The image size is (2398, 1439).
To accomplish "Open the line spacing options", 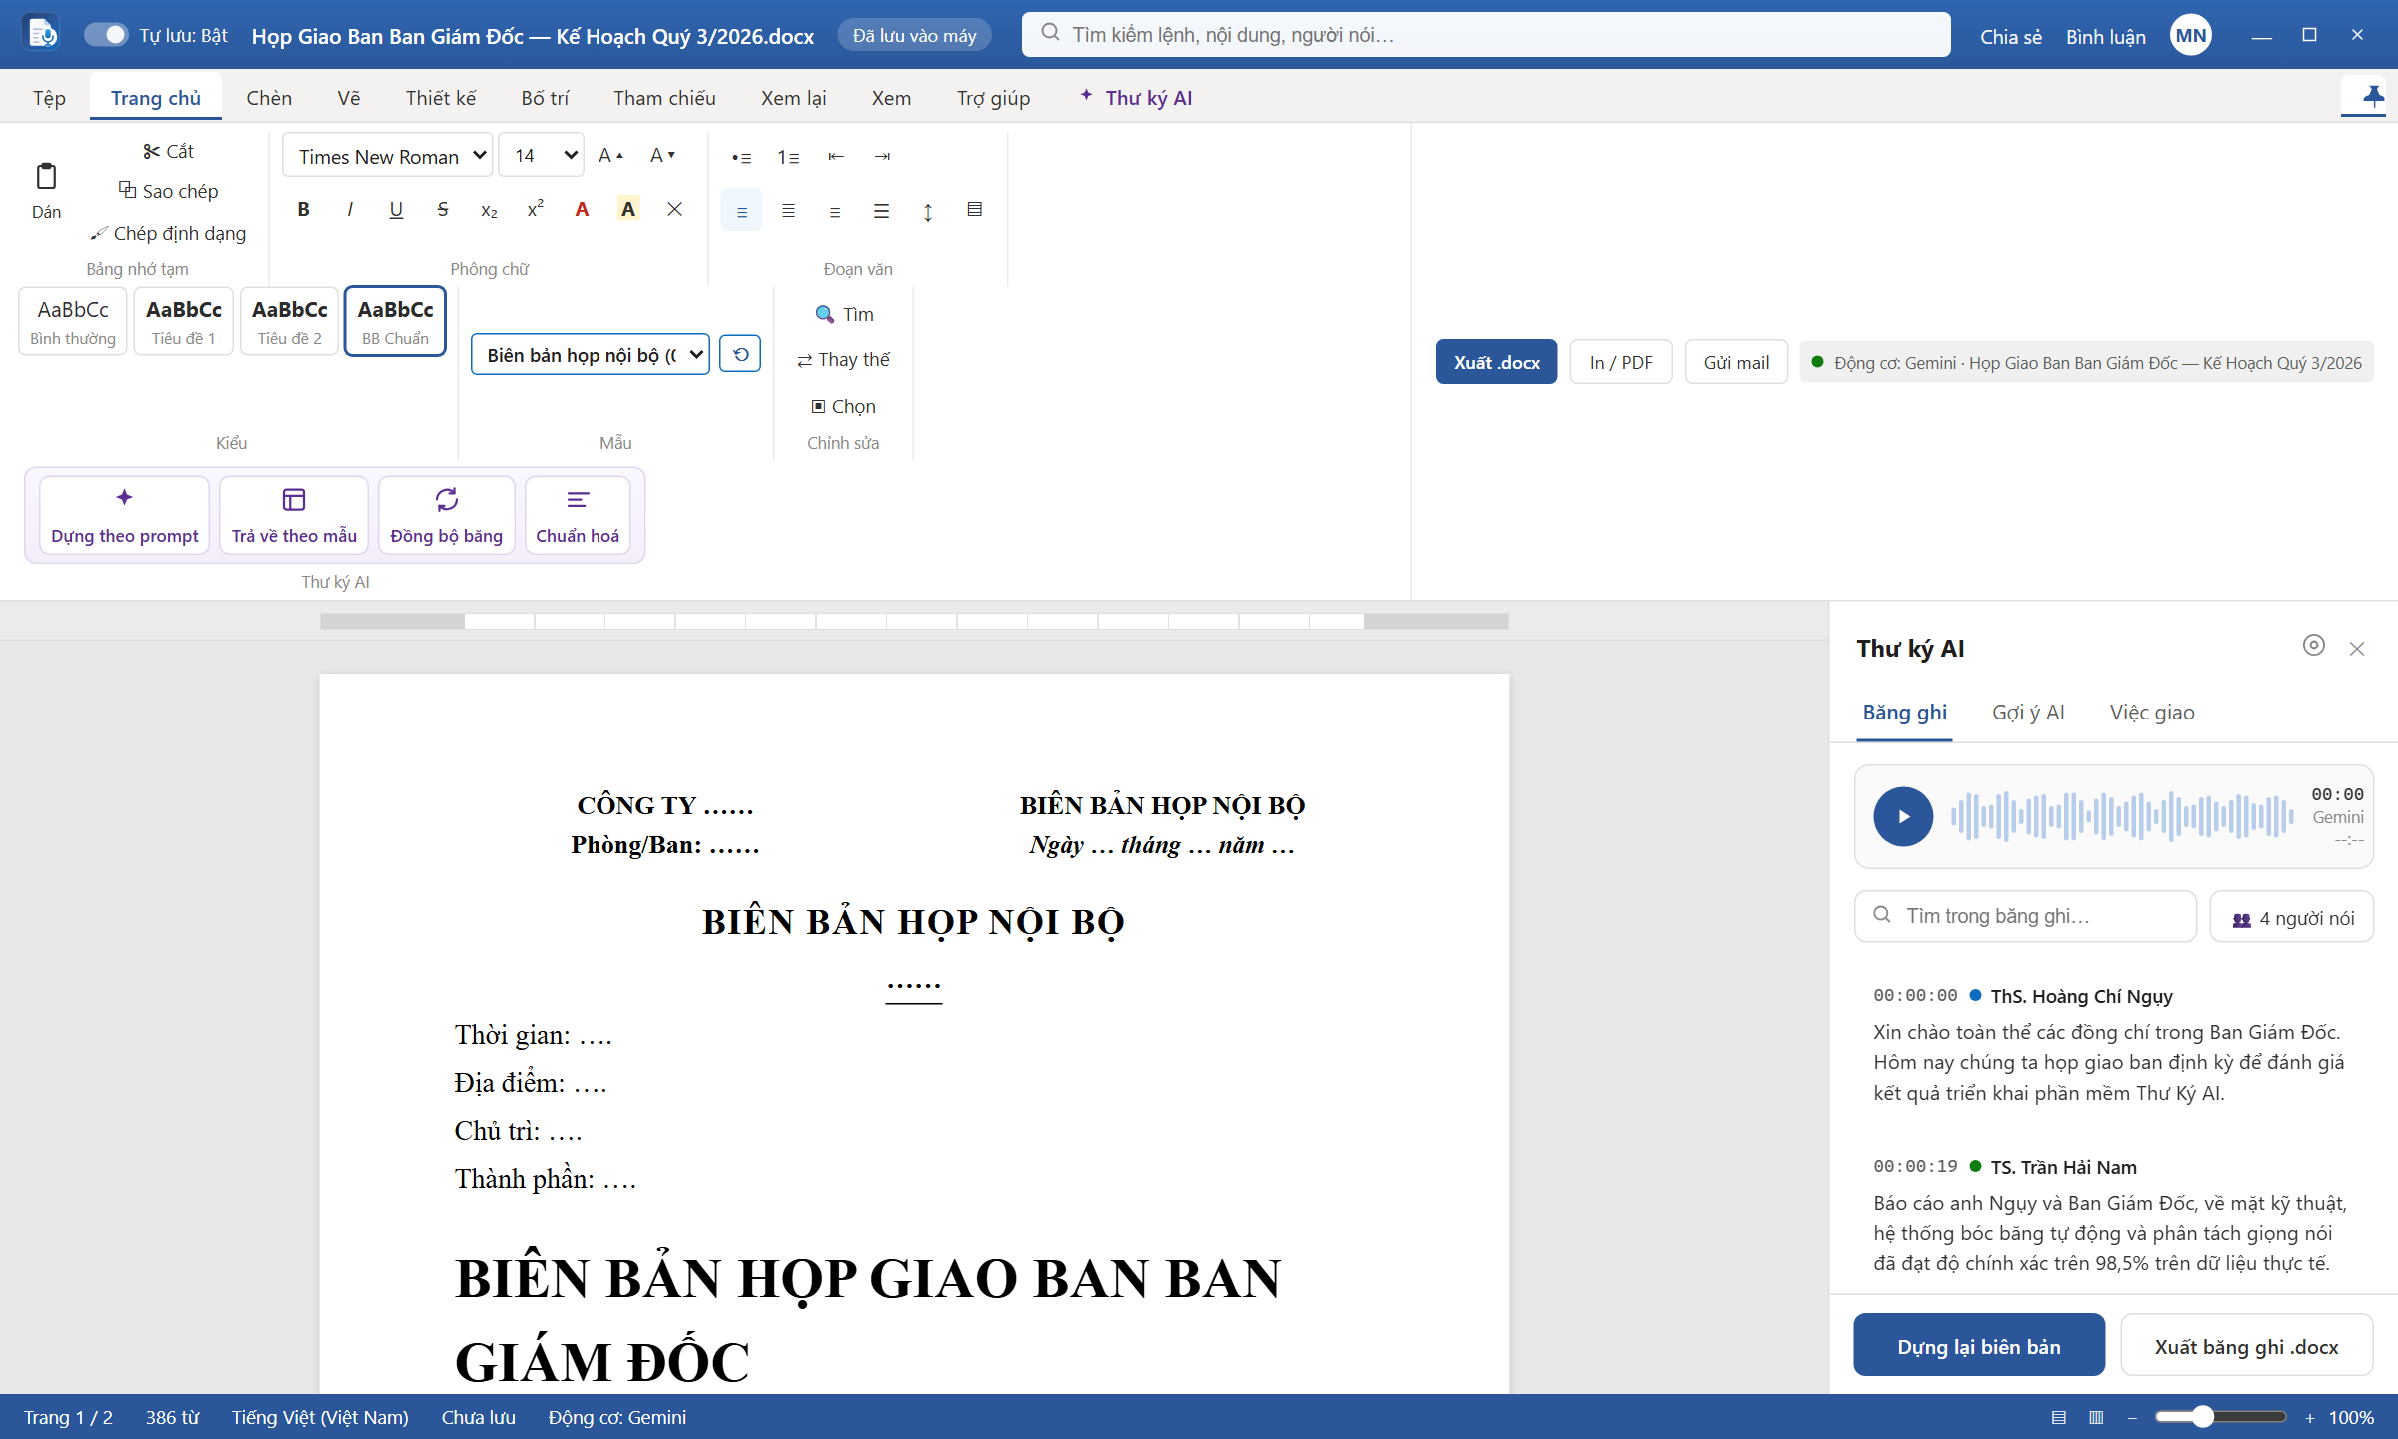I will click(x=928, y=210).
